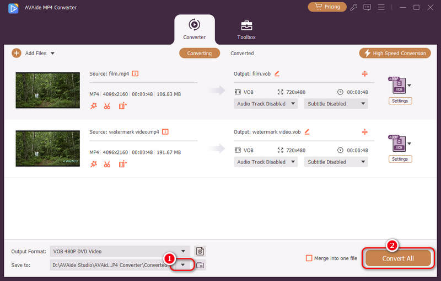Select the watermark video.mp4 thumbnail

[x=48, y=149]
